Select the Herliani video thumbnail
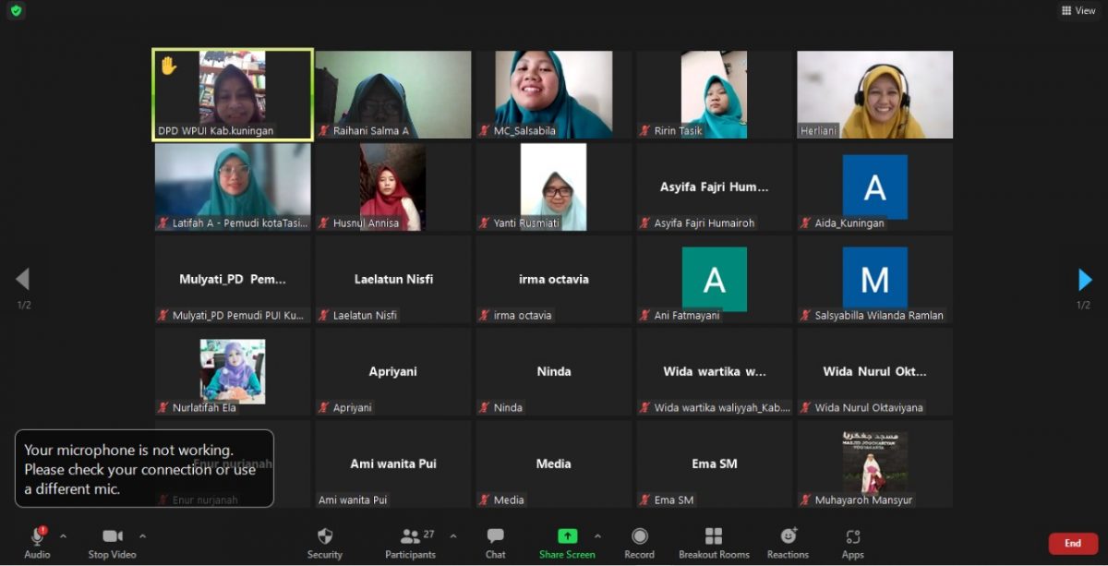This screenshot has height=566, width=1108. (x=874, y=94)
